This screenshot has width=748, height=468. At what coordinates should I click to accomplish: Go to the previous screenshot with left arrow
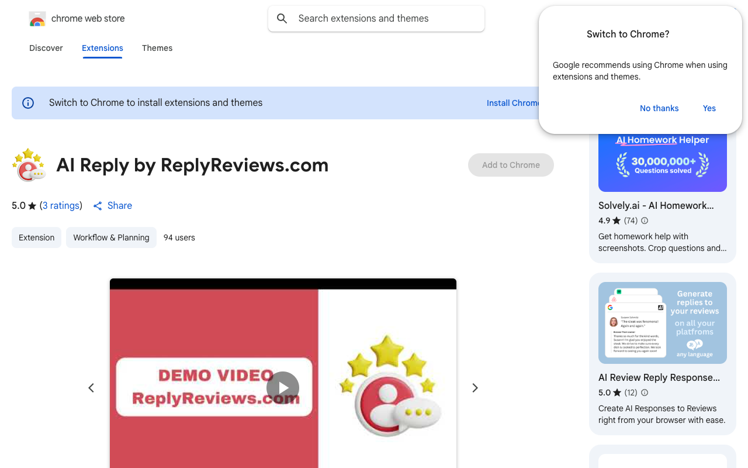(91, 388)
